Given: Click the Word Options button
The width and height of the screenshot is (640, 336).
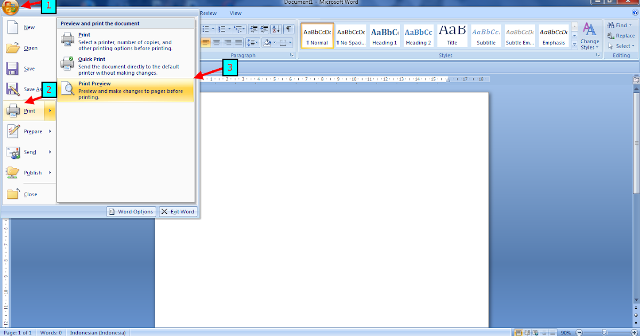Looking at the screenshot, I should click(x=131, y=212).
